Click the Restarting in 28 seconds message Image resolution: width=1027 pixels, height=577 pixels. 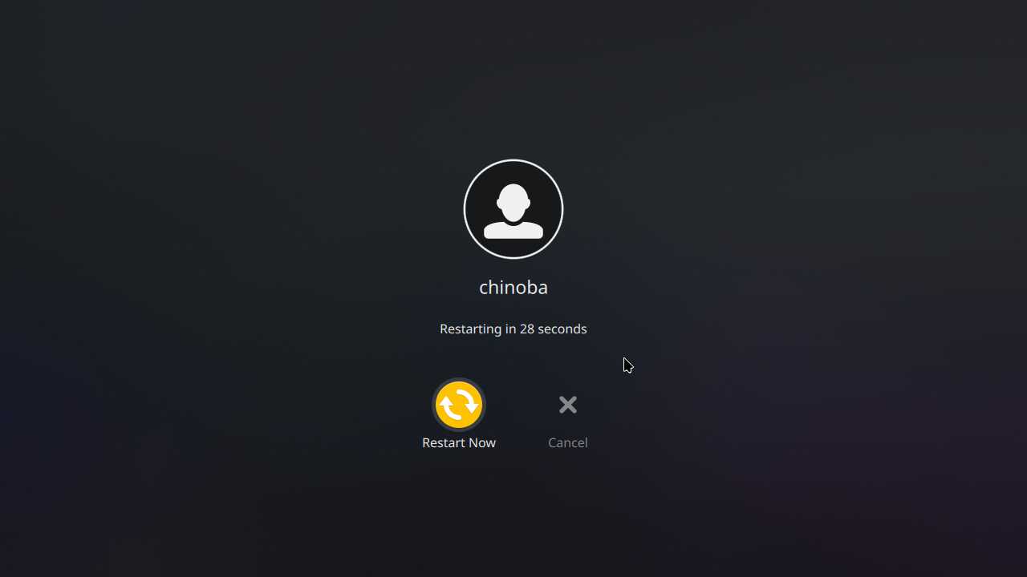click(x=513, y=329)
